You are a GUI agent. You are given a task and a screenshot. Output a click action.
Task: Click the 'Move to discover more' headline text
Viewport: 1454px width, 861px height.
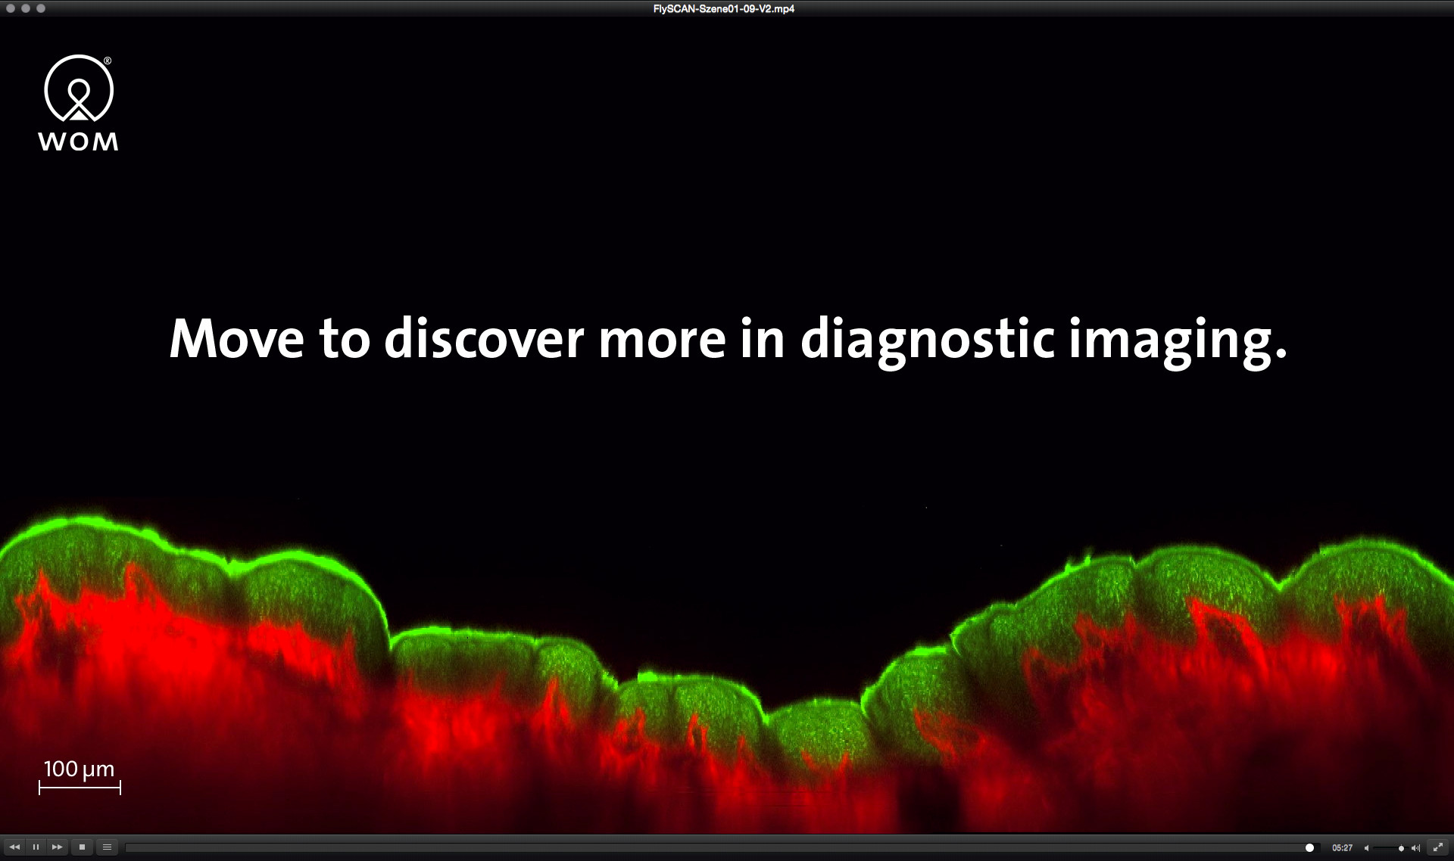pyautogui.click(x=727, y=339)
